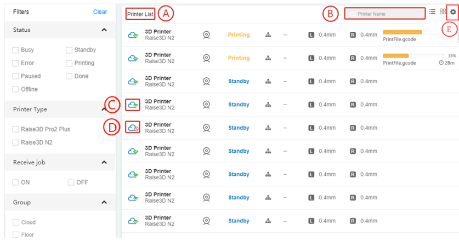The image size is (459, 241).
Task: Switch to list view layout icon
Action: (433, 12)
